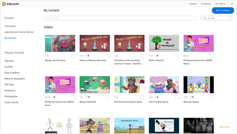Switch to the Gradebook tab
The image size is (237, 134).
[206, 4]
